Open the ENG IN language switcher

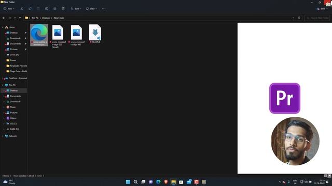(x=295, y=182)
